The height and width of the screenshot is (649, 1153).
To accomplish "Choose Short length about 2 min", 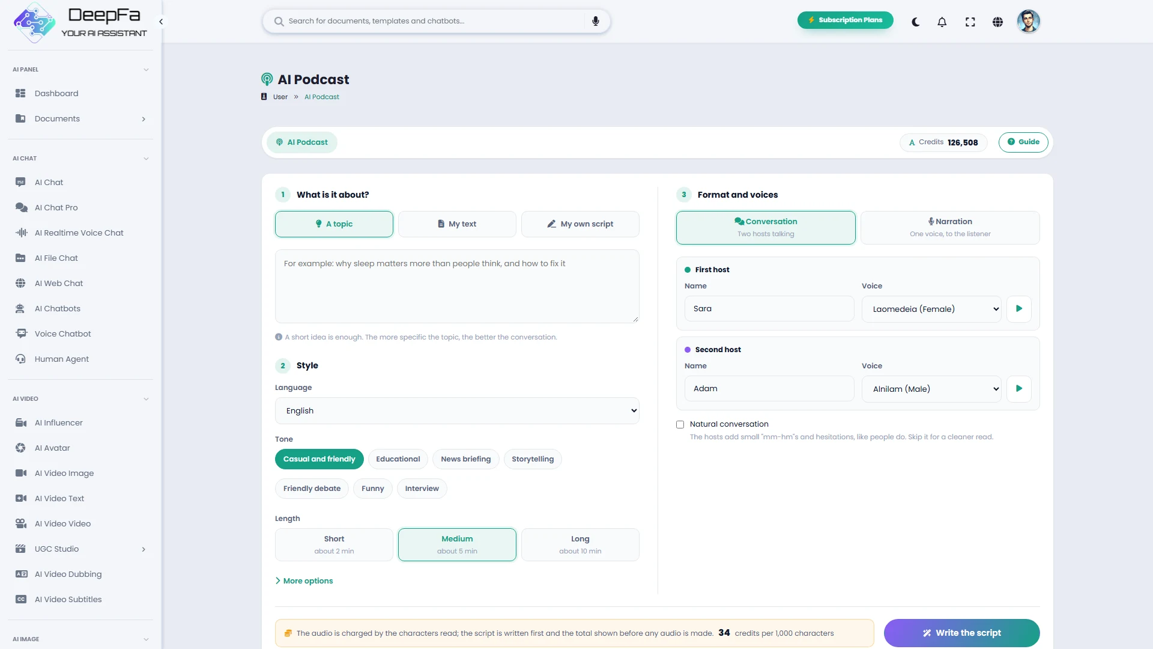I will tap(334, 544).
